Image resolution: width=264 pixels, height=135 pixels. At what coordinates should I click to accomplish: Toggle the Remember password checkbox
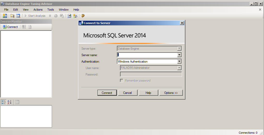coord(122,81)
